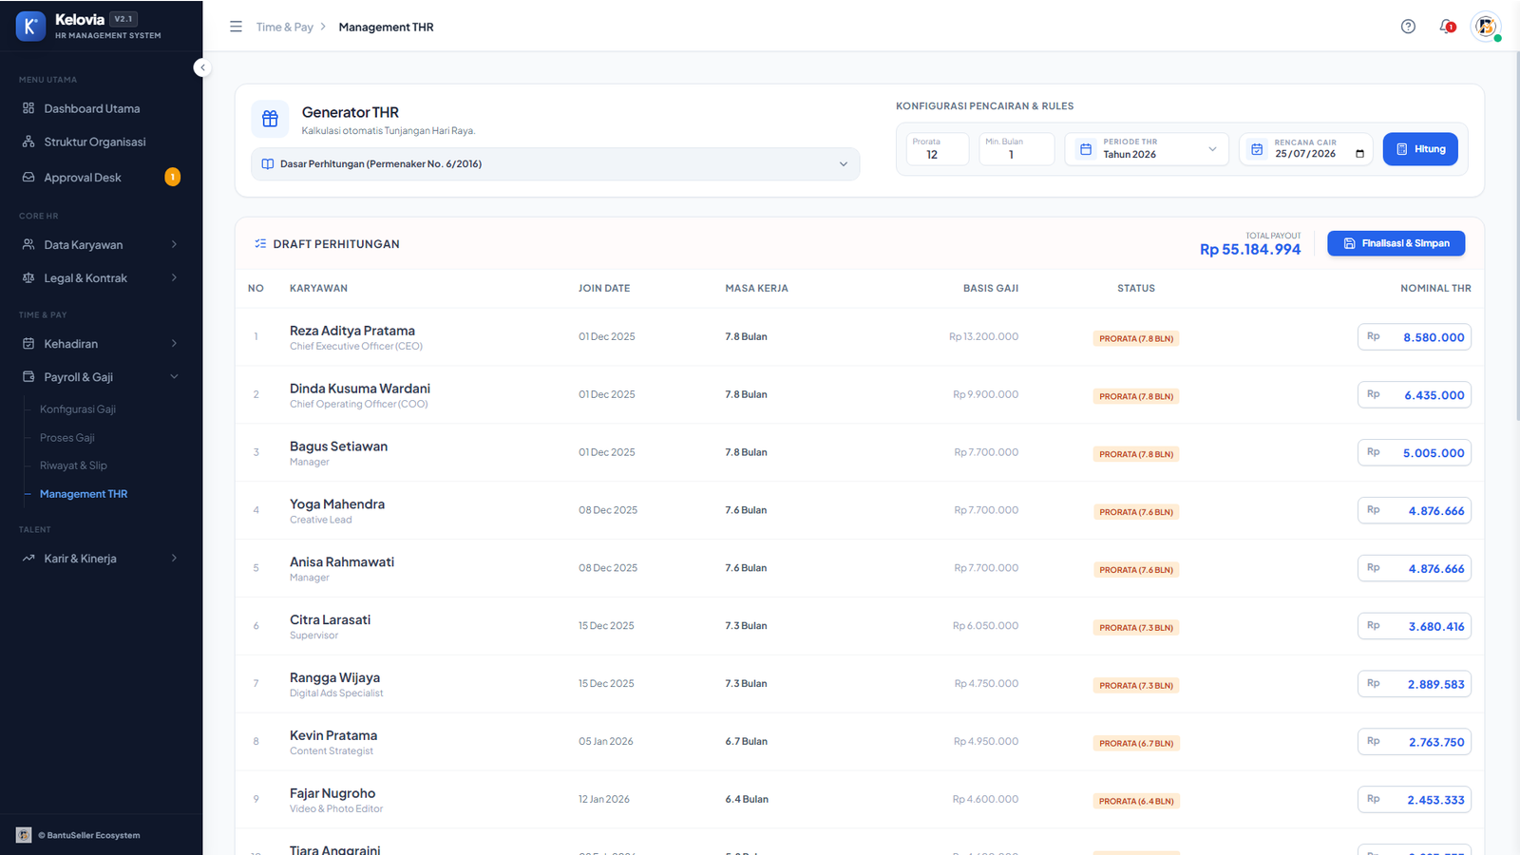
Task: Expand Dasar Perhitungan (Permenaker No. 6/2016) panel
Action: pos(556,164)
